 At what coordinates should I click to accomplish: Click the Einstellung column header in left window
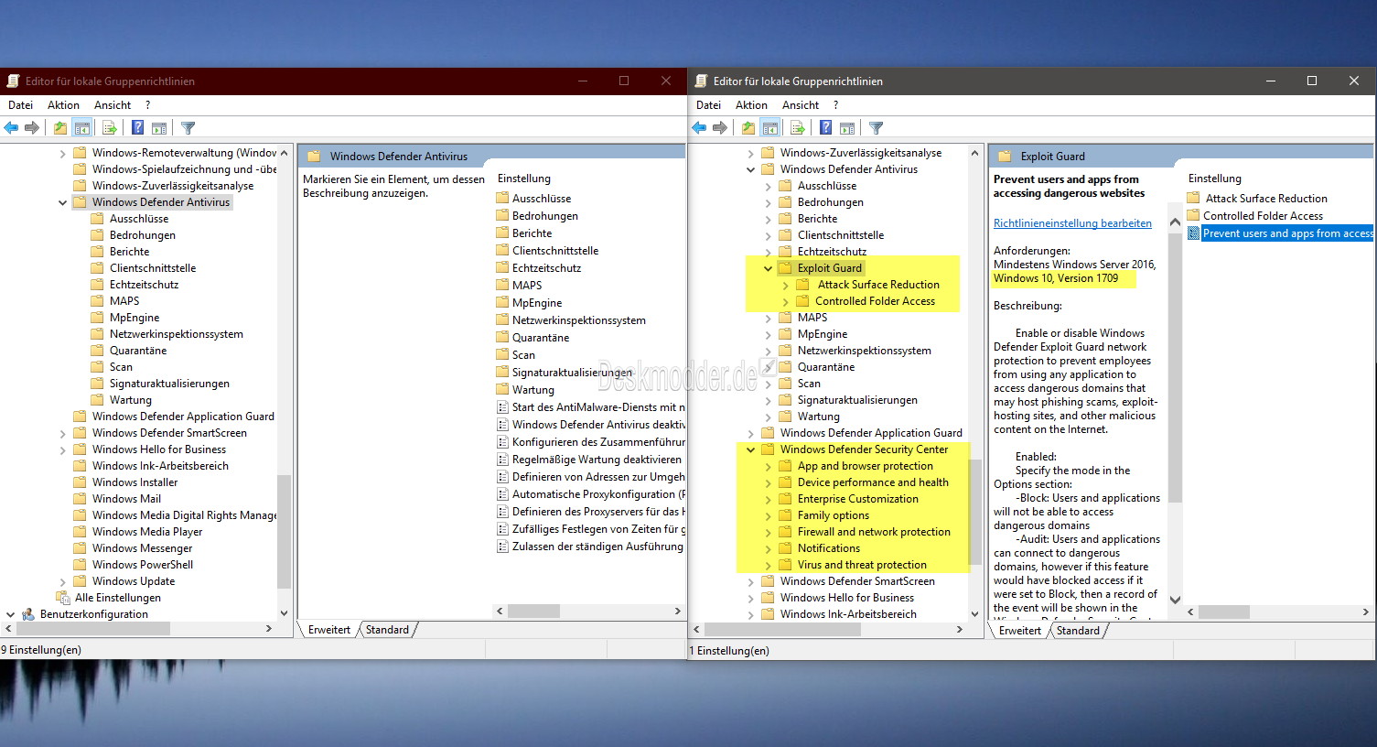(524, 179)
